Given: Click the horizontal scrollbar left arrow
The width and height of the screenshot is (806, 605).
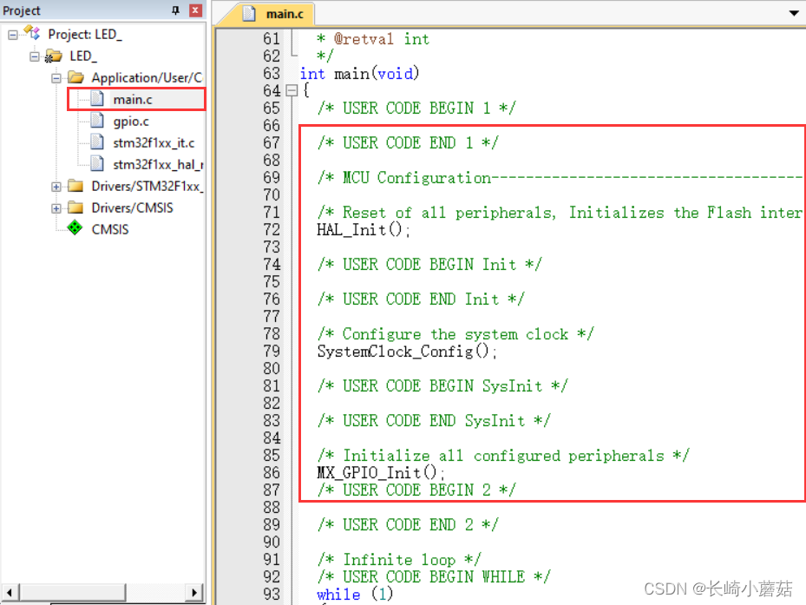Looking at the screenshot, I should tap(9, 592).
